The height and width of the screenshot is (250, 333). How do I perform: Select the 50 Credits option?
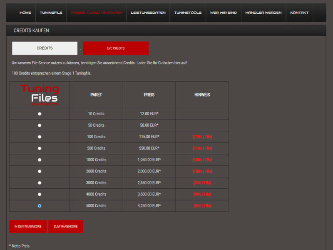click(x=40, y=125)
